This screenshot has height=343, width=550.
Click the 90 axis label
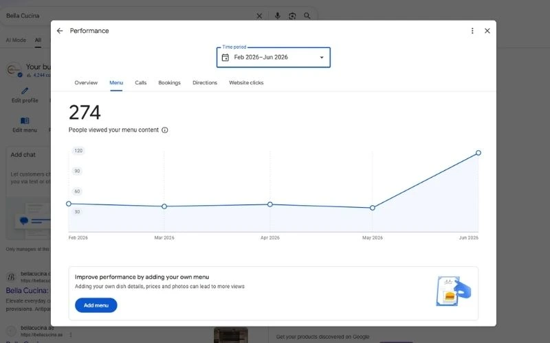click(77, 171)
